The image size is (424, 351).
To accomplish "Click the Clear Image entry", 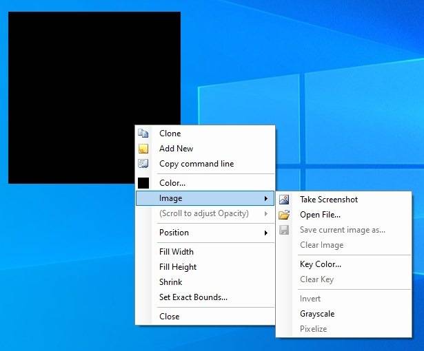I will [344, 245].
